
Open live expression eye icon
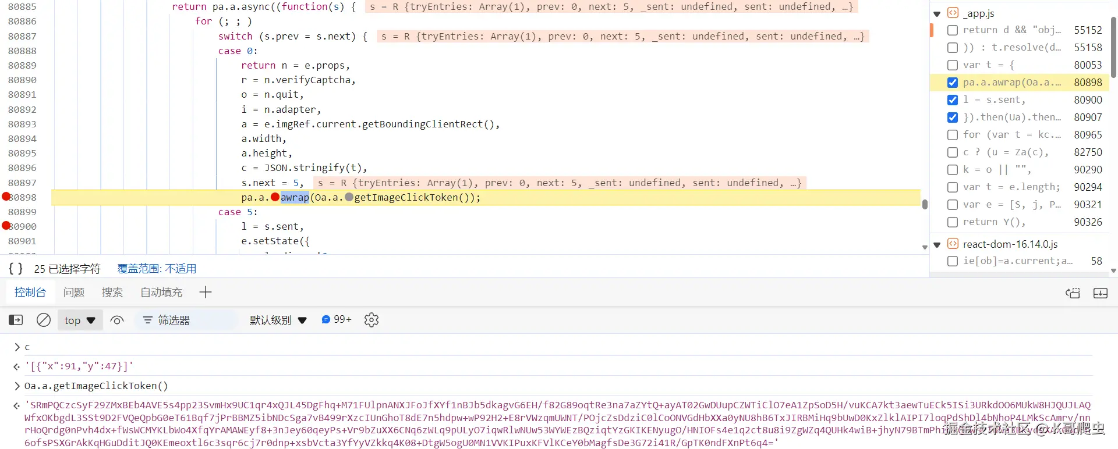tap(117, 320)
